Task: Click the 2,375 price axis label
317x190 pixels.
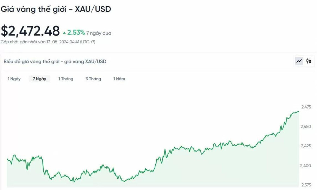Action: click(306, 185)
